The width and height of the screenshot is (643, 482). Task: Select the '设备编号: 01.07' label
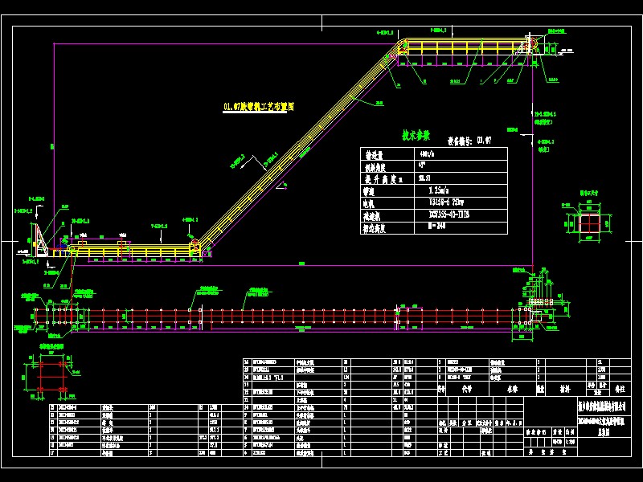469,141
